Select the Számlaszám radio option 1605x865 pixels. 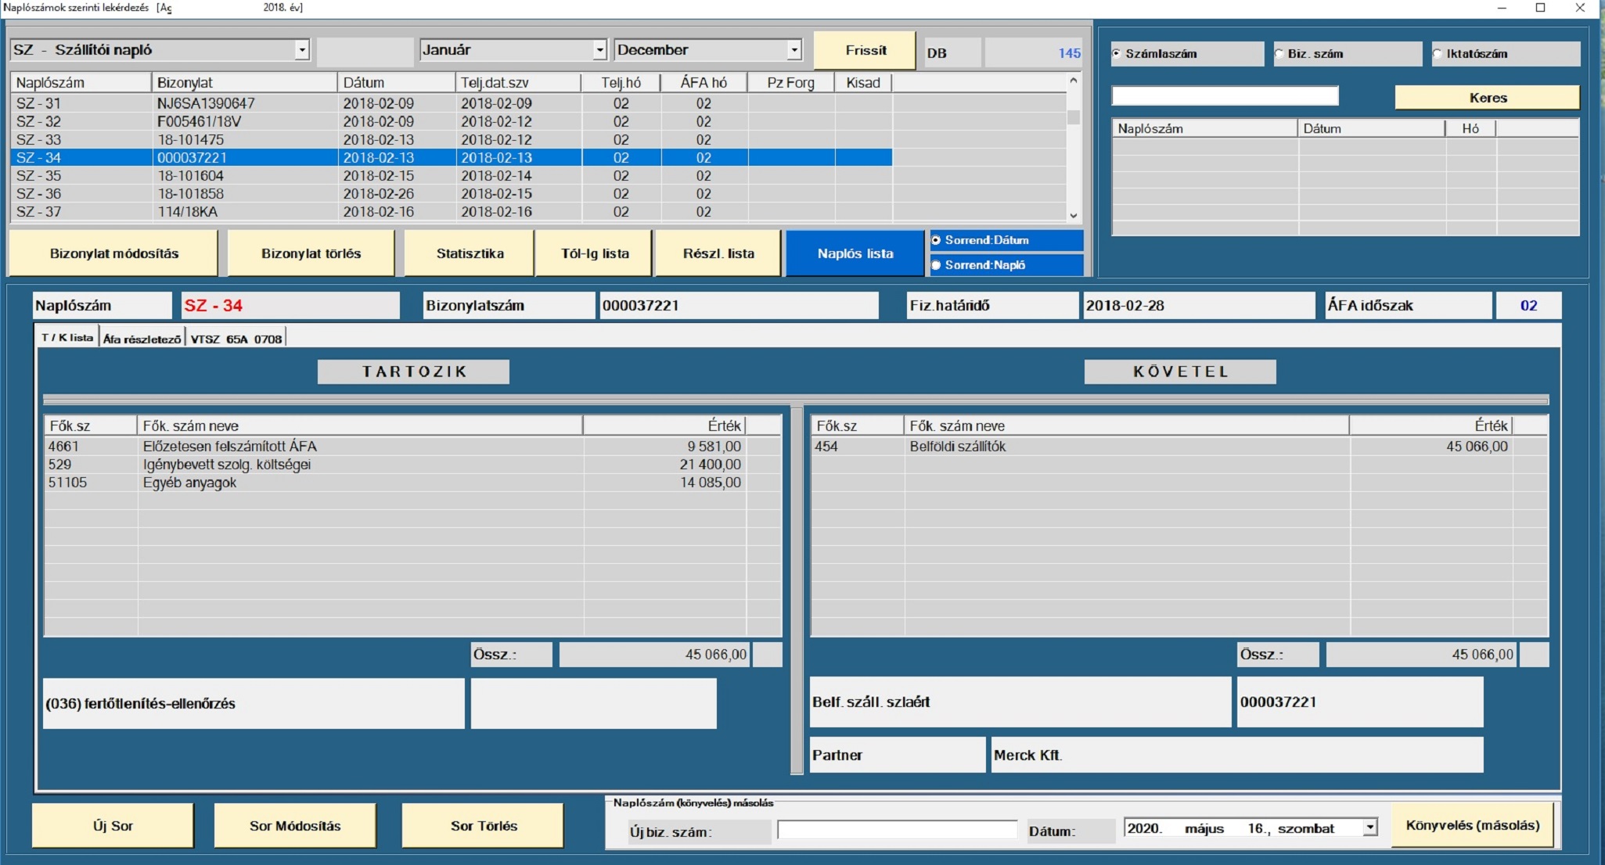[x=1117, y=54]
